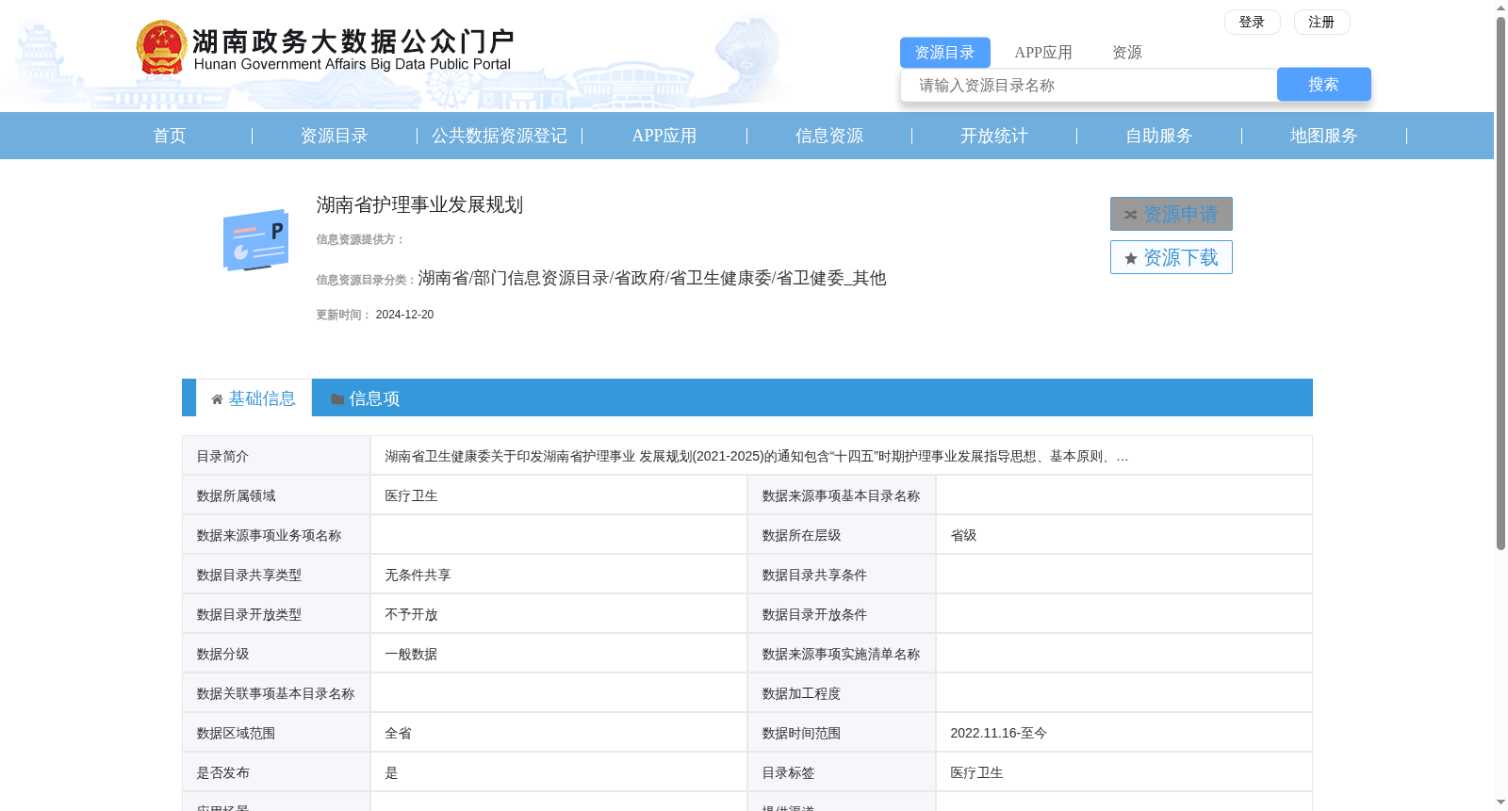Click the star icon on 资源下载
The image size is (1508, 811).
click(x=1131, y=258)
